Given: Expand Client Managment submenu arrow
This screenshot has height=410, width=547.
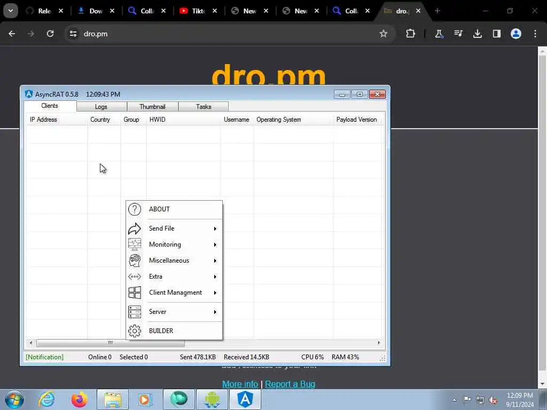Looking at the screenshot, I should point(215,293).
